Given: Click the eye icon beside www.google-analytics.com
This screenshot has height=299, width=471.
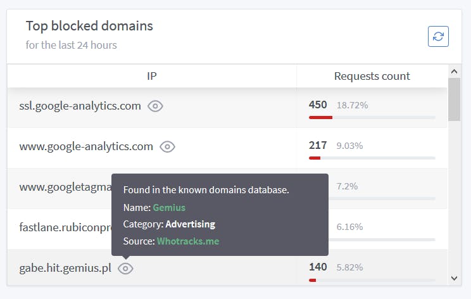Looking at the screenshot, I should [167, 146].
